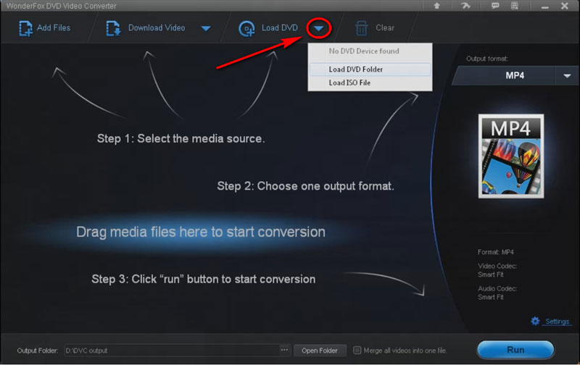Click the upgrade arrow icon in title bar
The width and height of the screenshot is (580, 365).
point(437,6)
